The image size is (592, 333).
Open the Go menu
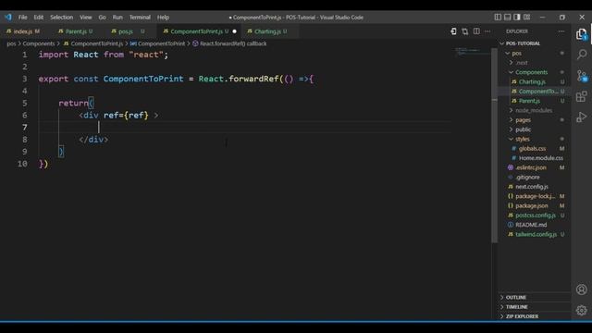click(x=102, y=18)
